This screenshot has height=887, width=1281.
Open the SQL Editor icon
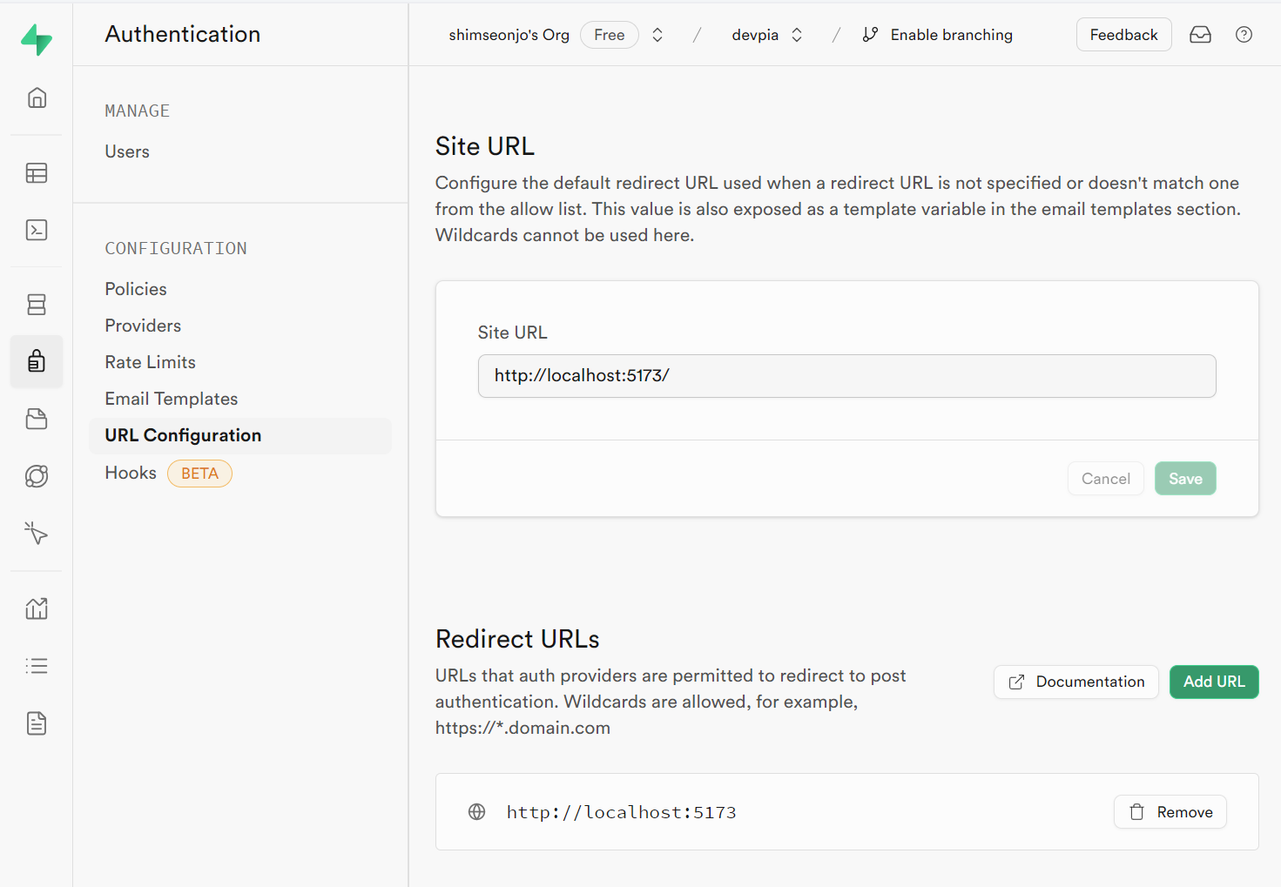[37, 230]
